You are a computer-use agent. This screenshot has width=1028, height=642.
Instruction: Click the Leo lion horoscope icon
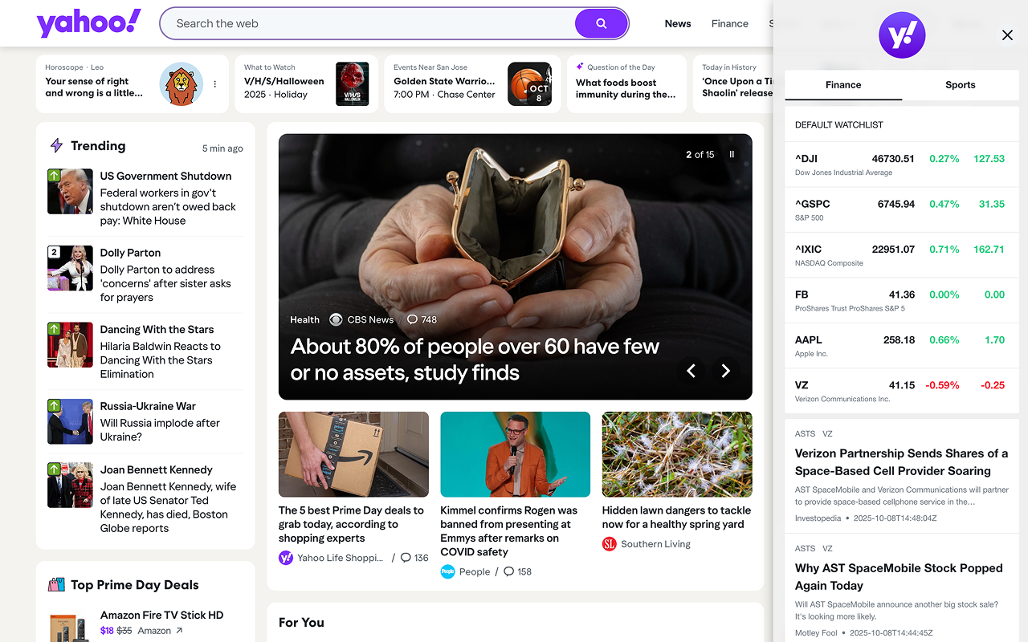coord(181,84)
